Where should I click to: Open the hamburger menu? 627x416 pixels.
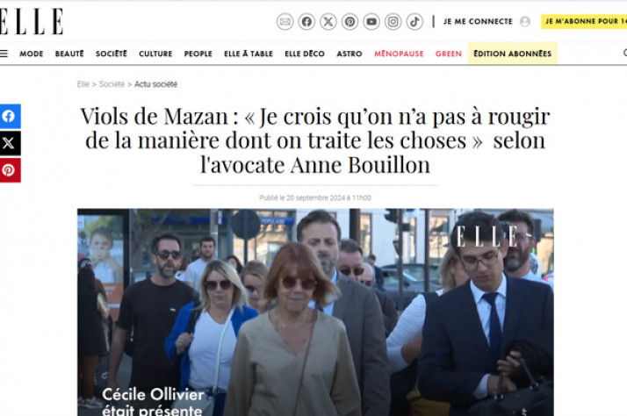pyautogui.click(x=4, y=54)
